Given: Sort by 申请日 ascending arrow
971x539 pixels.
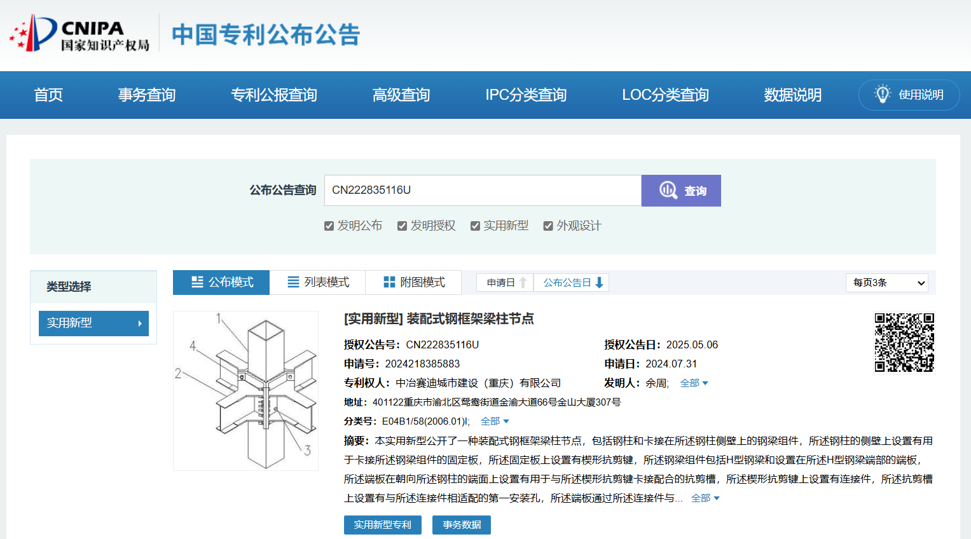Looking at the screenshot, I should click(523, 283).
